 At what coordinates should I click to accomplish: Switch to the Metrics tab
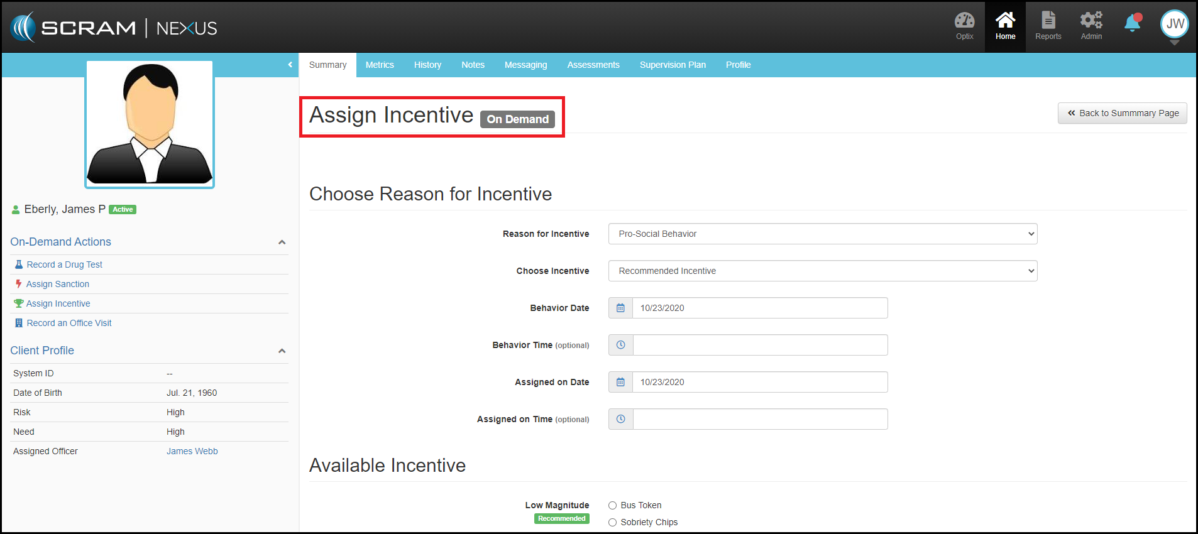click(x=380, y=65)
